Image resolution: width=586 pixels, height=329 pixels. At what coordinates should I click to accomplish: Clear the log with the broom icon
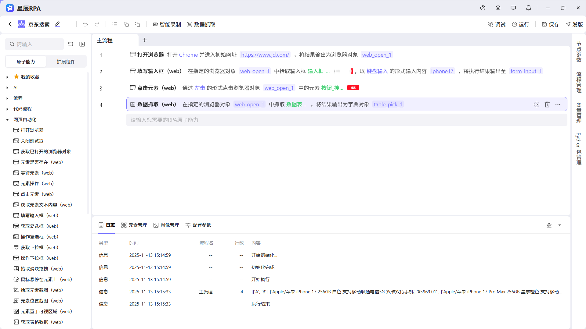point(549,225)
